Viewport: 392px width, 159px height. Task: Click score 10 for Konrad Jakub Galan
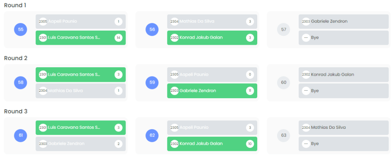250,144
